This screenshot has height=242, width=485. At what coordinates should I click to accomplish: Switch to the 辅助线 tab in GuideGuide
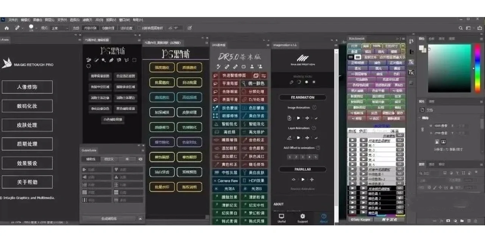click(x=91, y=159)
